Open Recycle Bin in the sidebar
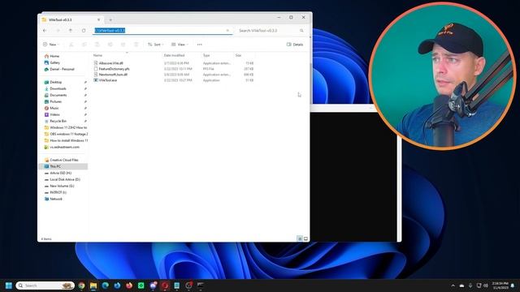This screenshot has height=292, width=520. 58,121
